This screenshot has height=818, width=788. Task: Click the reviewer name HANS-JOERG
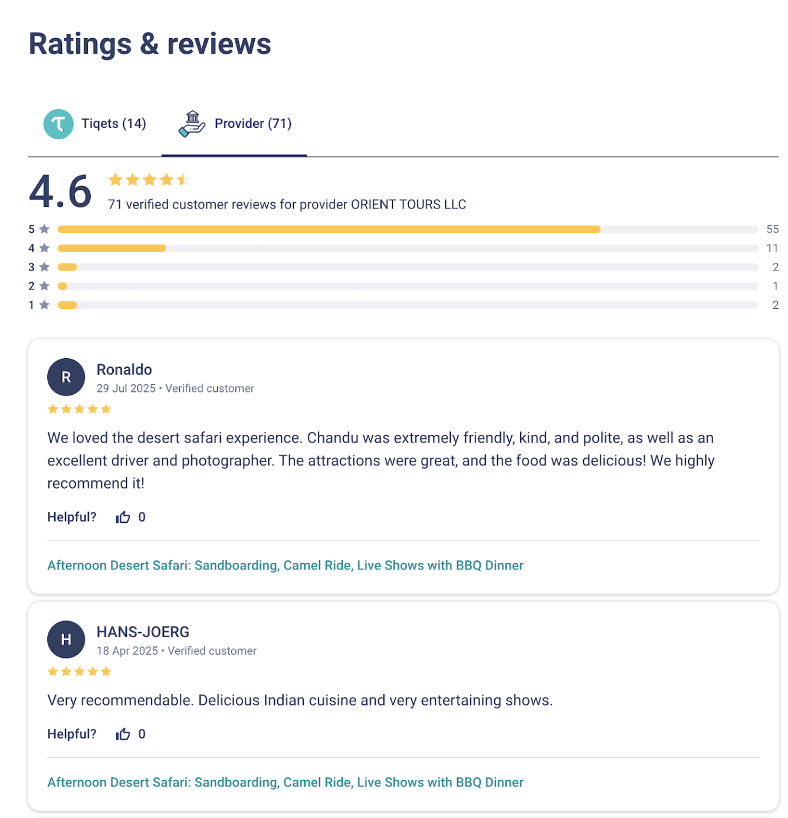pos(143,632)
